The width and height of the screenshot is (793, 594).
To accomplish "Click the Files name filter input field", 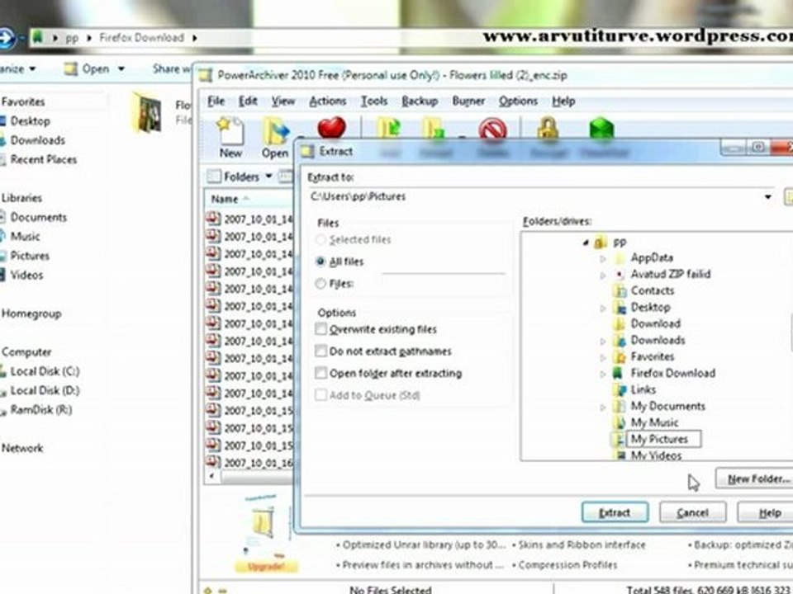I will (443, 284).
